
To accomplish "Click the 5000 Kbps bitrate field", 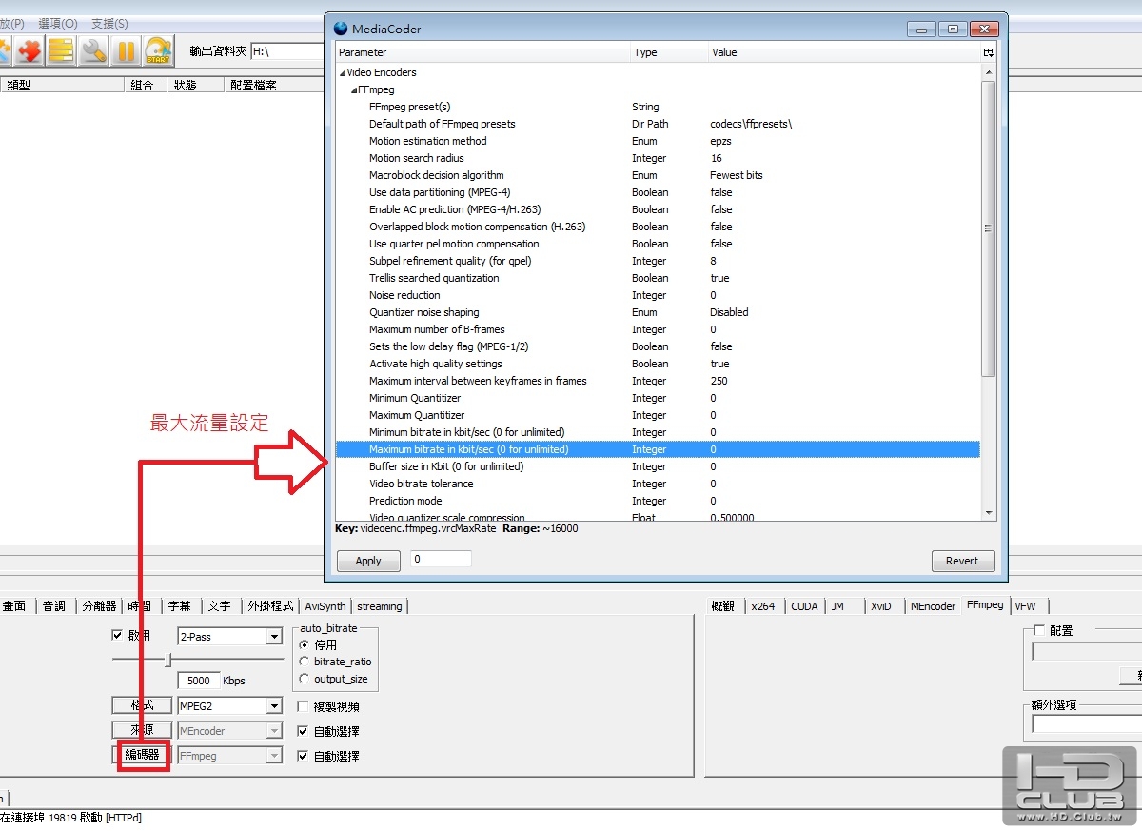I will (x=198, y=681).
